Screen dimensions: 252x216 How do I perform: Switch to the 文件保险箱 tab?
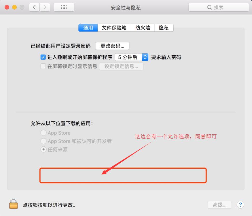pos(114,28)
